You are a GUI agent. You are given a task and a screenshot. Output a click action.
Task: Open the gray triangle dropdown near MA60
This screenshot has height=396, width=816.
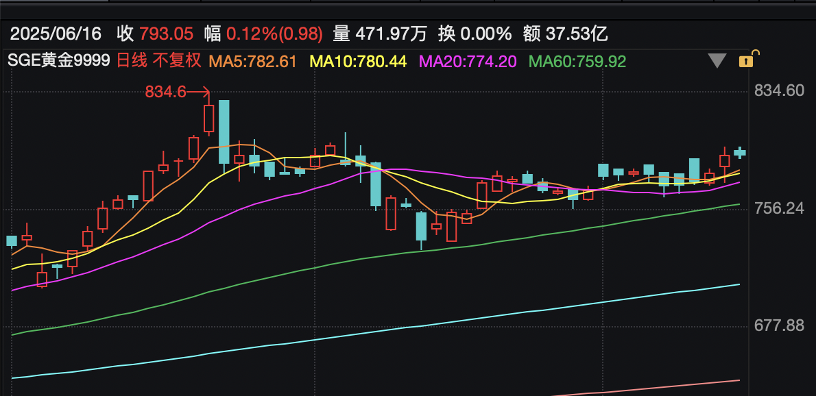[x=718, y=61]
